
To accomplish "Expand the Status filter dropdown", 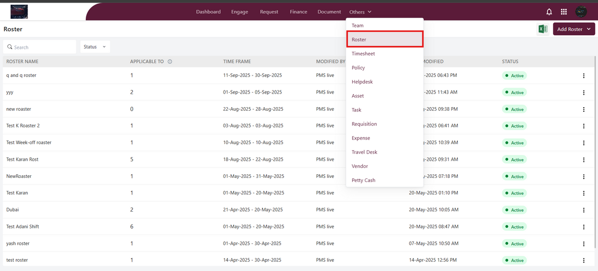I will pos(95,47).
